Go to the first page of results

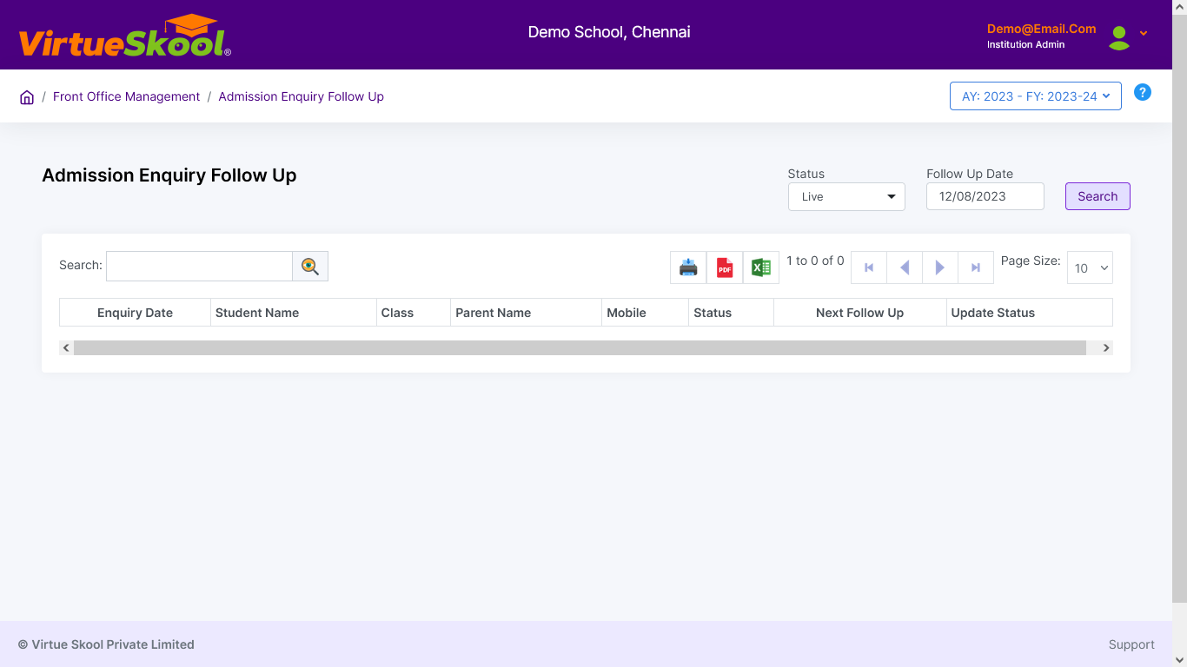tap(869, 267)
